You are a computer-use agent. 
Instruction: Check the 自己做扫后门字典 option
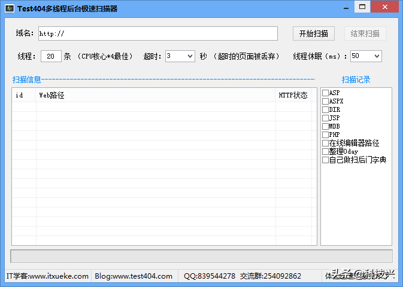325,160
